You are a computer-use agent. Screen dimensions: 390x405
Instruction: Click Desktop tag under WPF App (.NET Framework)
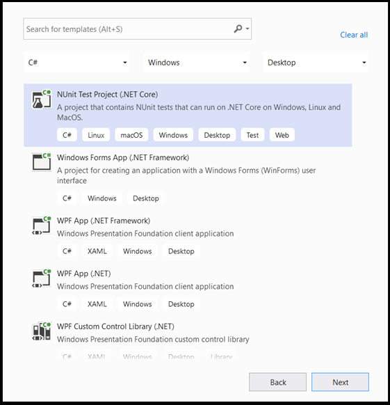click(181, 251)
